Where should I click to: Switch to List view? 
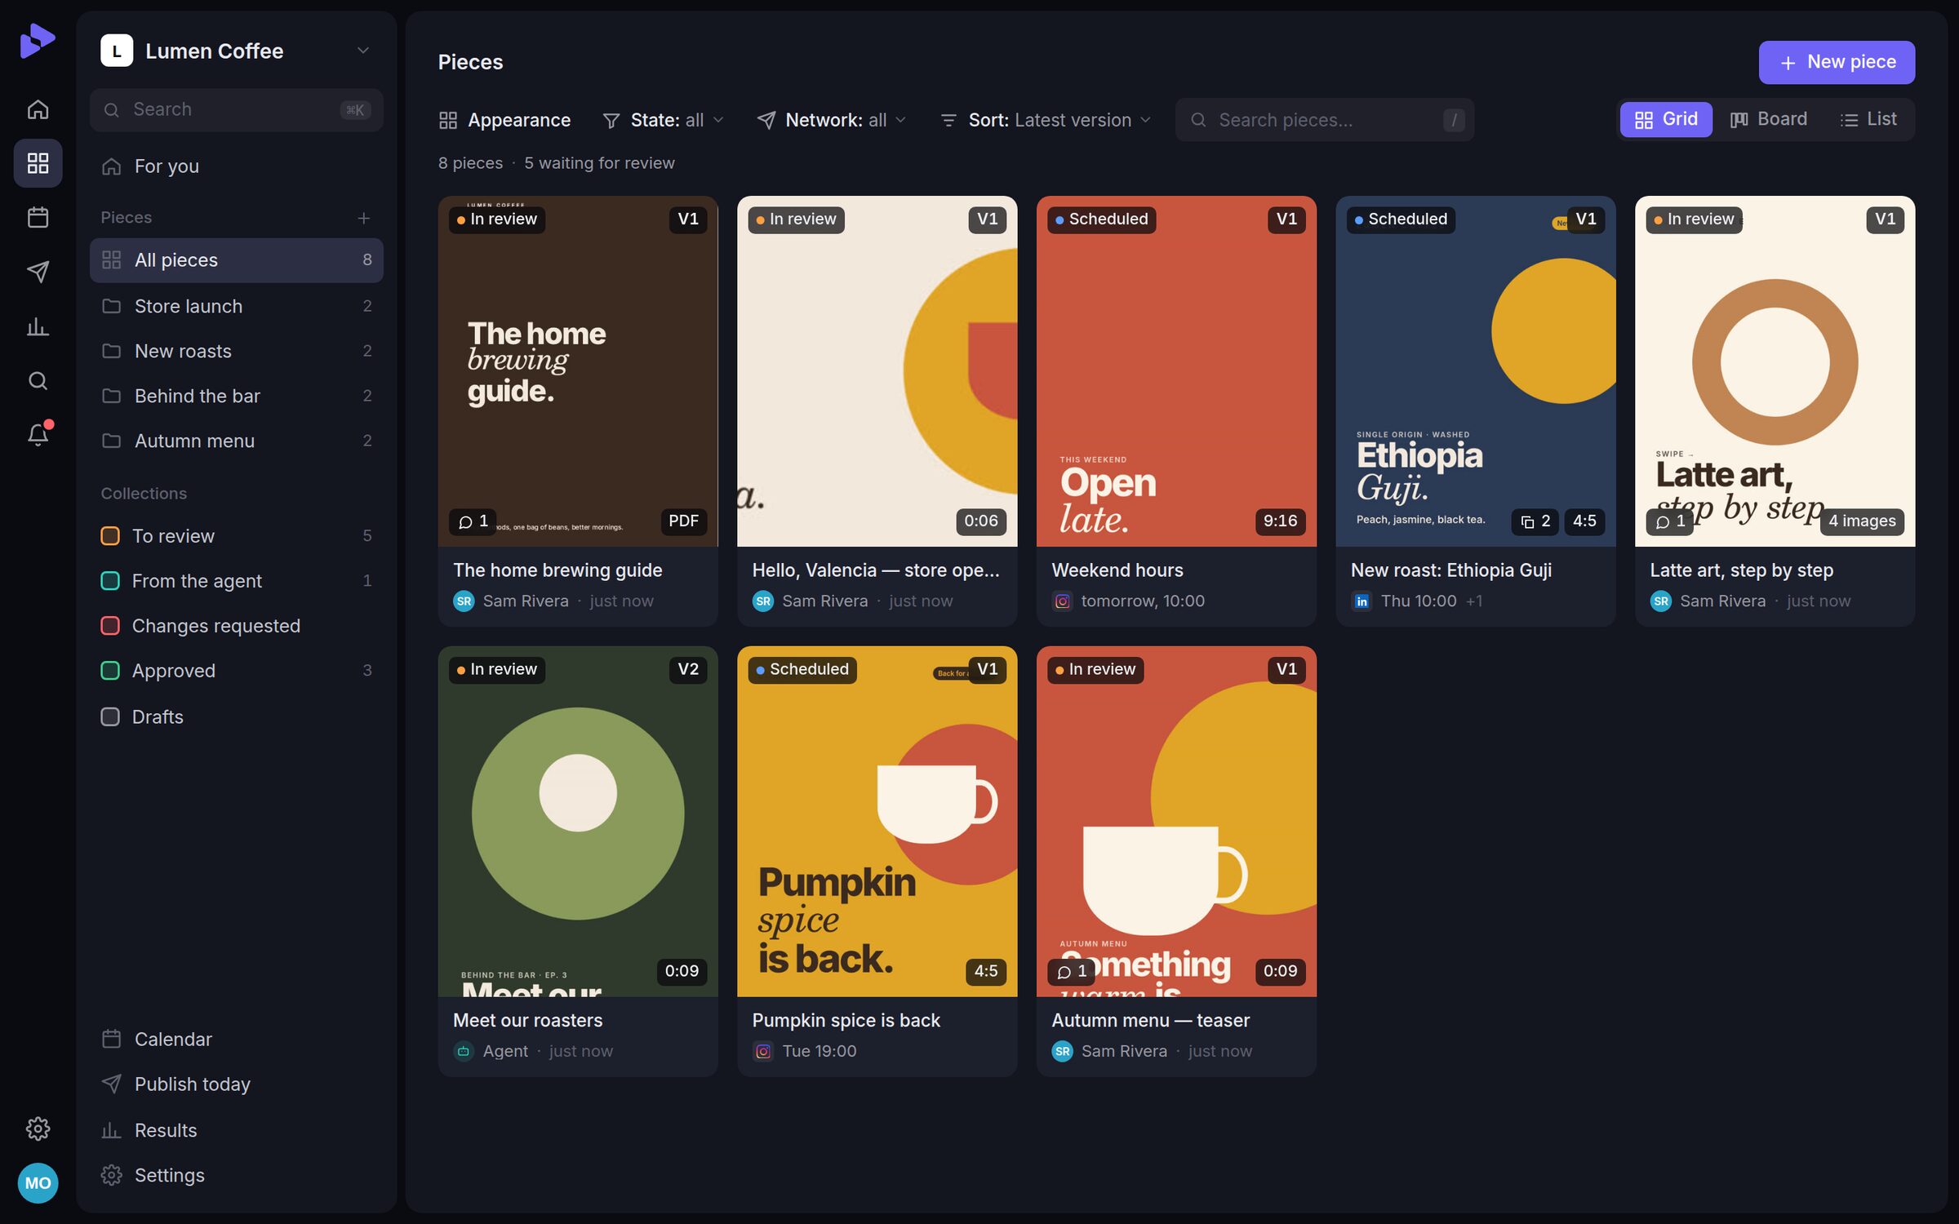(x=1868, y=119)
